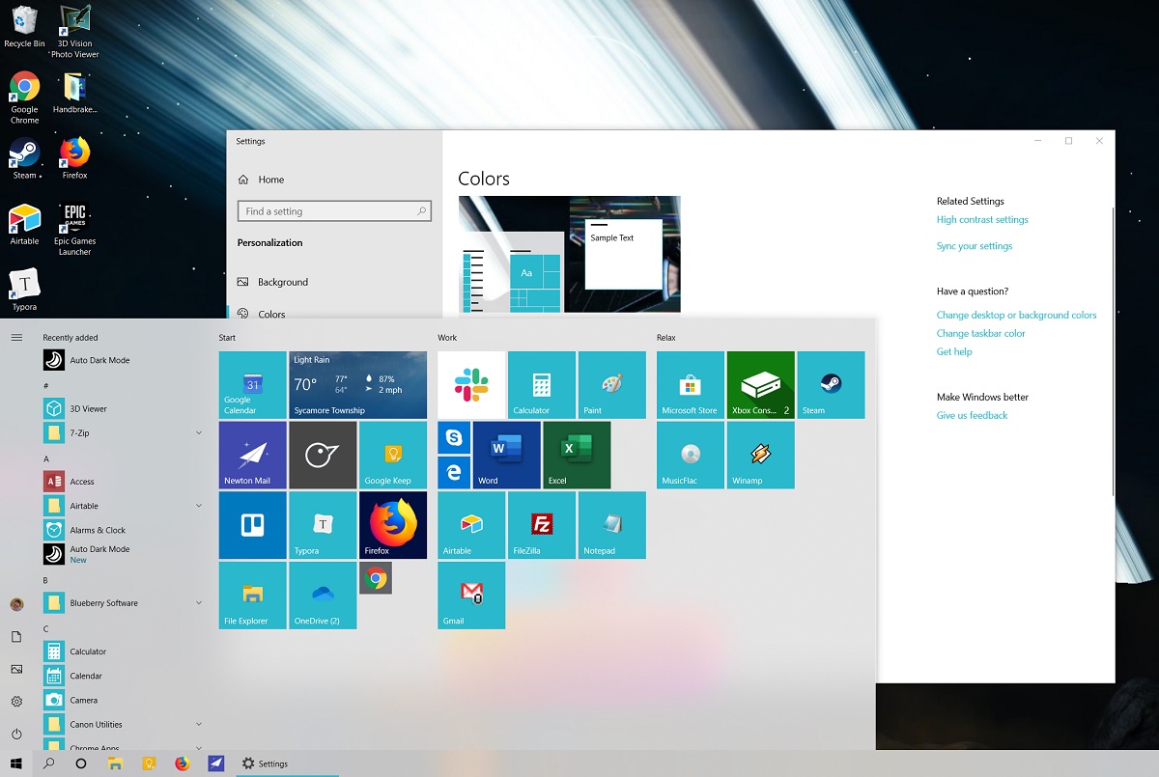
Task: Open High contrast settings link
Action: (x=982, y=220)
